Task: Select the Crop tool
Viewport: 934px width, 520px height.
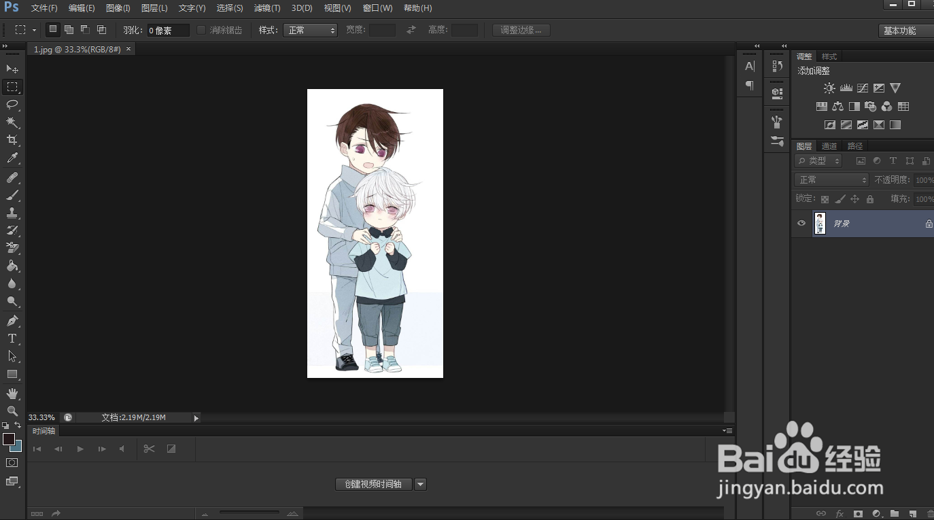Action: [x=12, y=140]
